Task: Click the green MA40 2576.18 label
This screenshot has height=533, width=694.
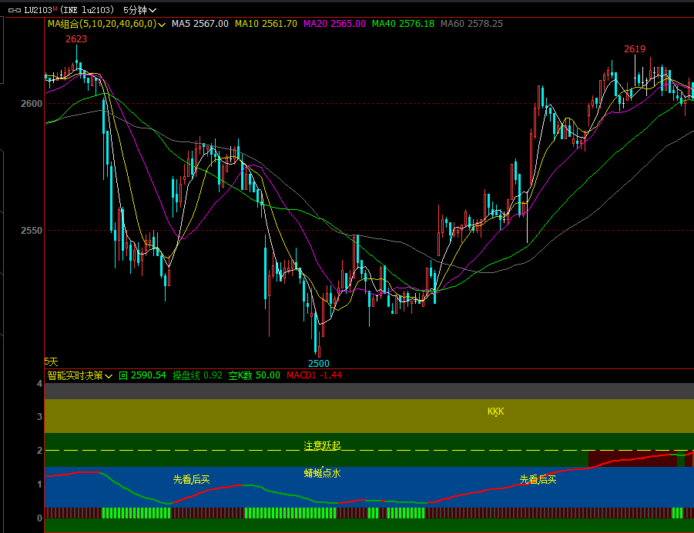Action: (403, 24)
